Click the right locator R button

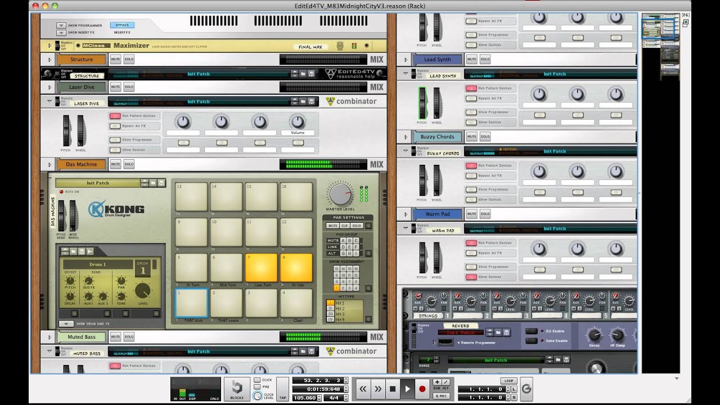pos(514,398)
